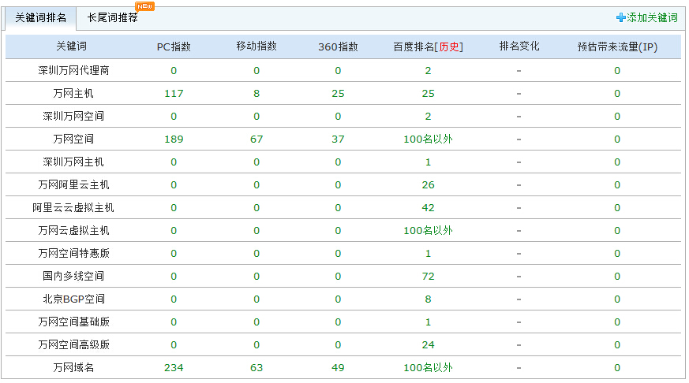Viewport: 689px width, 383px height.
Task: Click 100名以外 in the 万网空间 row
Action: pos(428,139)
